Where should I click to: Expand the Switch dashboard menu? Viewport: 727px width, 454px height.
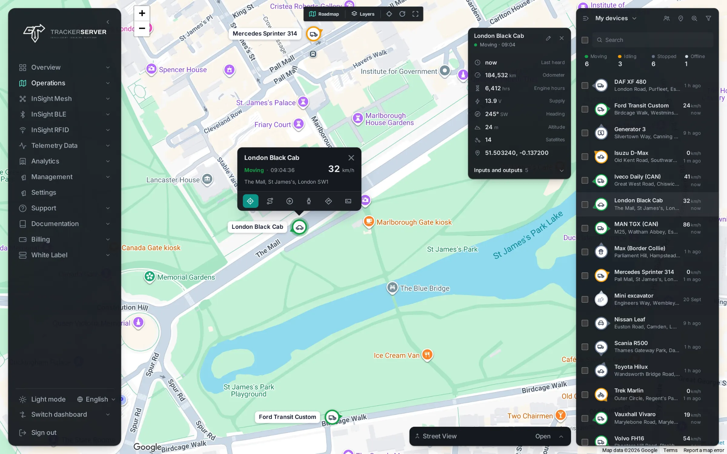[65, 414]
